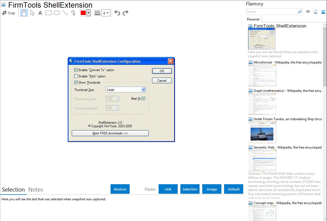The image size is (327, 221).
Task: Click the Paste Image button
Action: click(212, 189)
